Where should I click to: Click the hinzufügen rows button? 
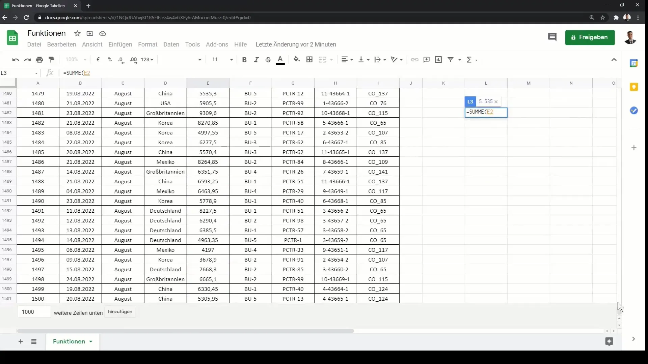120,312
